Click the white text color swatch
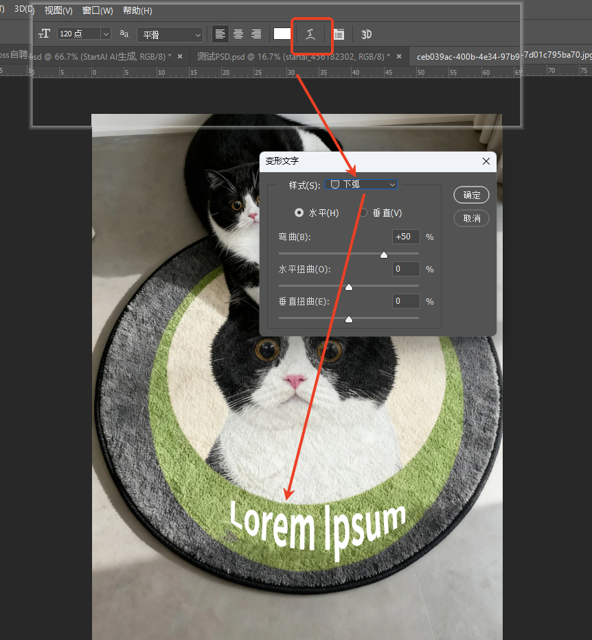Screen dimensions: 592x640 pyautogui.click(x=282, y=34)
